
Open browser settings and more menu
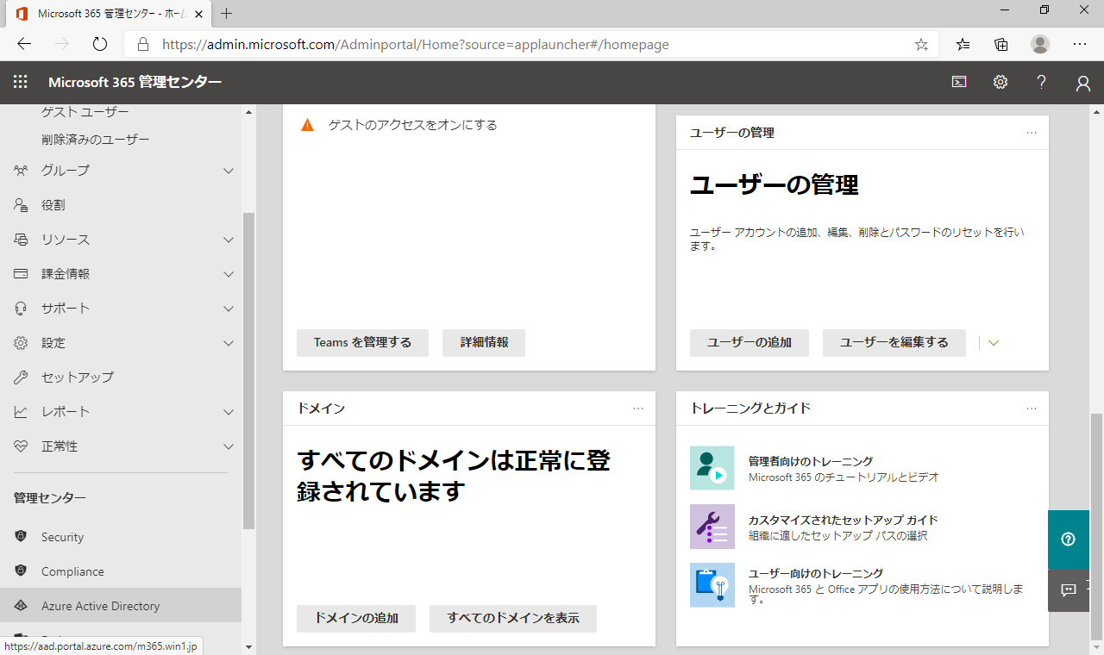click(1080, 44)
